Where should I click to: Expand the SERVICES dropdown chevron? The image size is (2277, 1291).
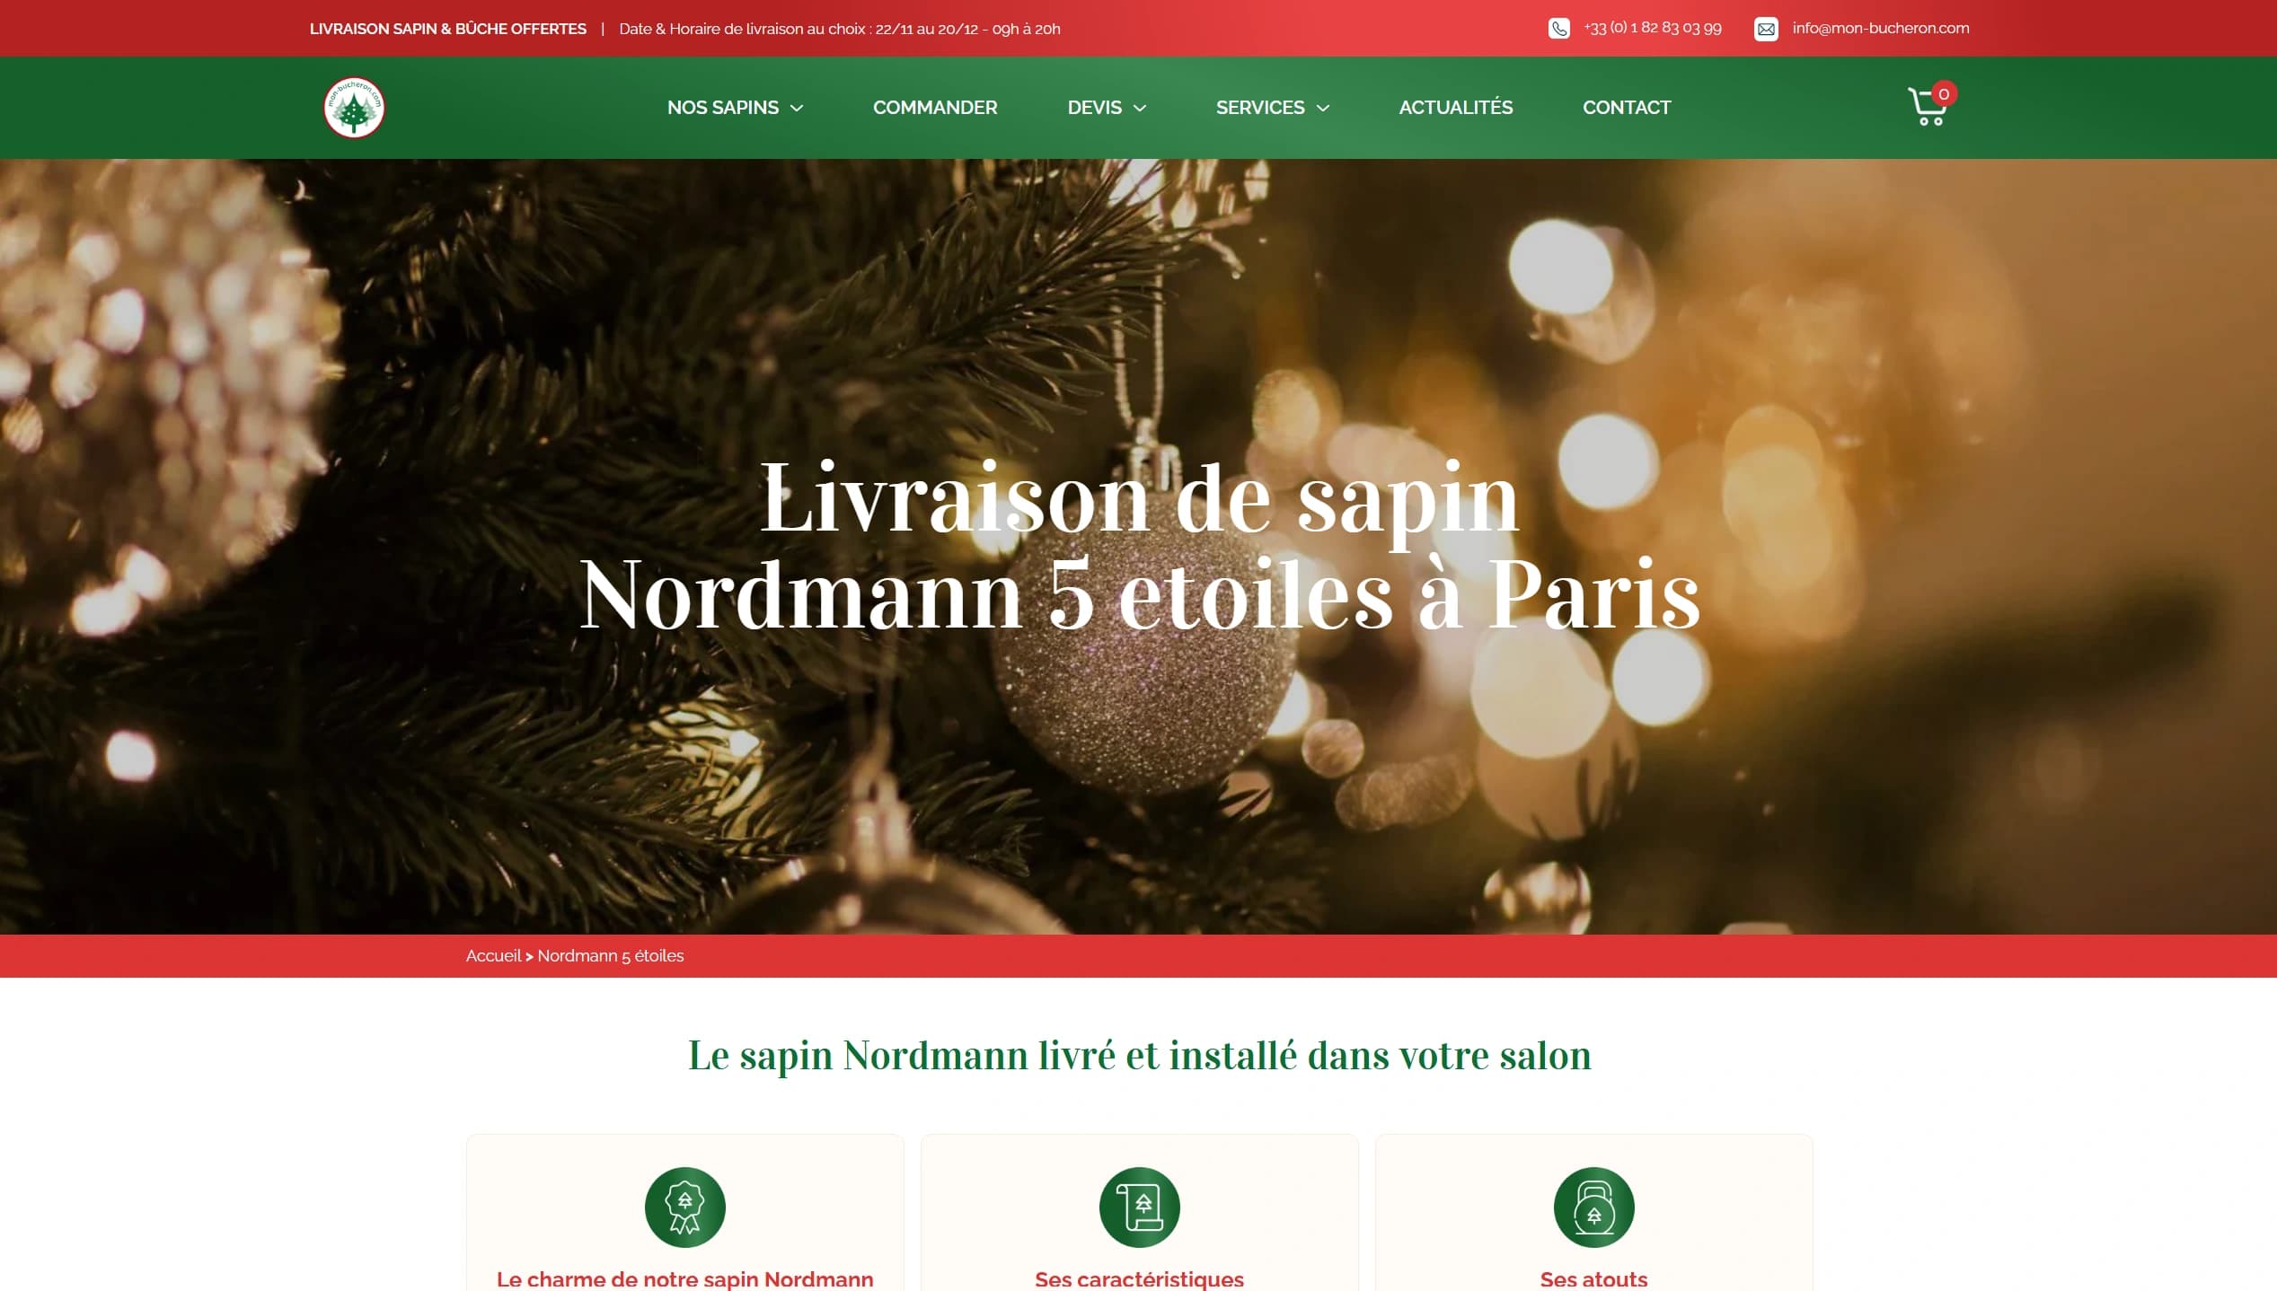[x=1323, y=109]
